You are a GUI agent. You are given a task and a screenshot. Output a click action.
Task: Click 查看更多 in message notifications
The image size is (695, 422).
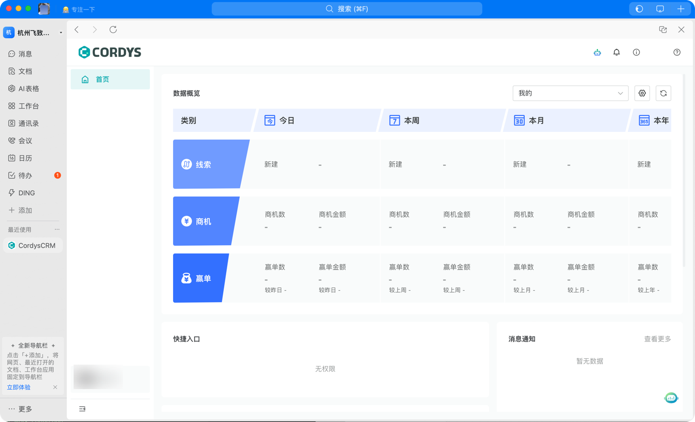pyautogui.click(x=656, y=339)
